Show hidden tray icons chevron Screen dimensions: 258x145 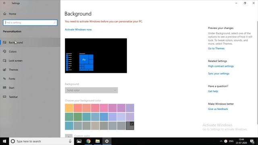221,141
